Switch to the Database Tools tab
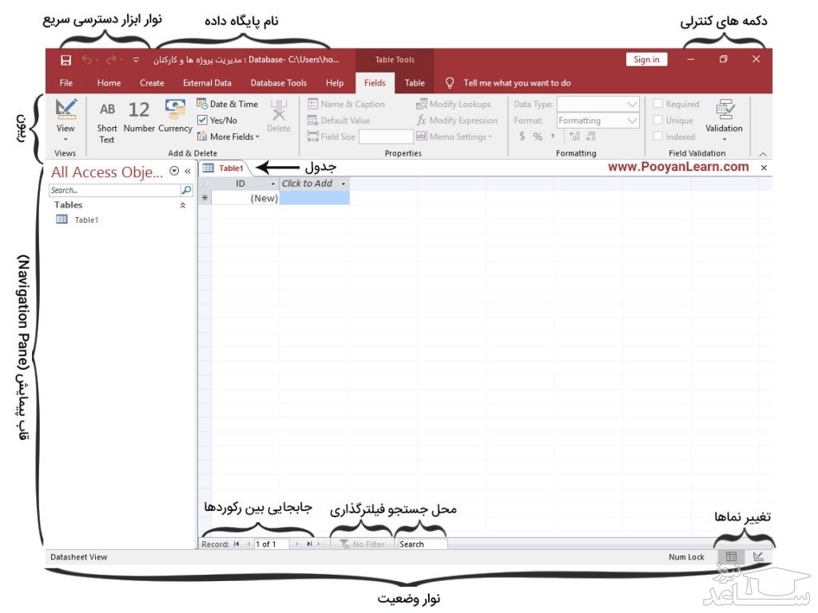This screenshot has height=613, width=818. [278, 83]
